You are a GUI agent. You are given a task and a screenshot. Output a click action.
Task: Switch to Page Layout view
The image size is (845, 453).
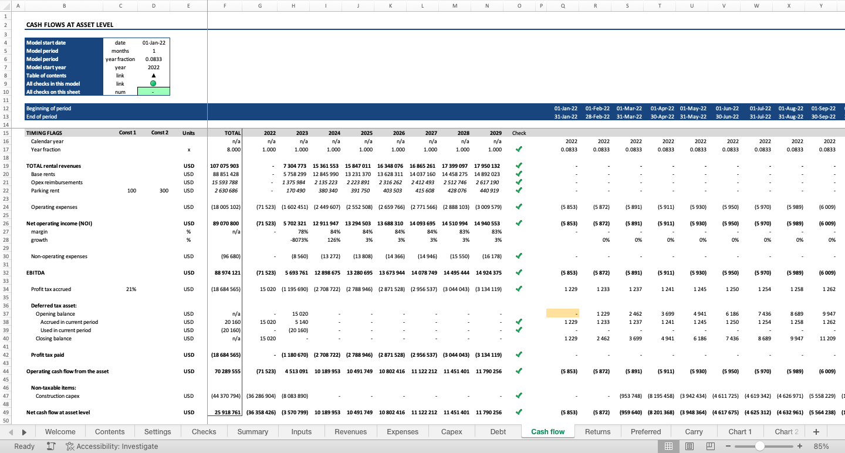point(689,447)
